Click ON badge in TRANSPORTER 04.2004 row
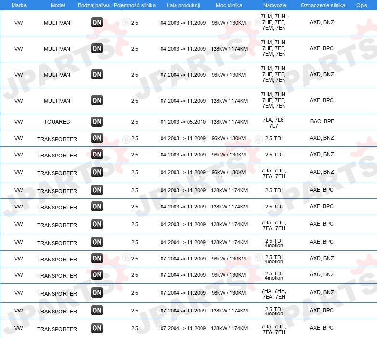This screenshot has width=377, height=338. (97, 242)
